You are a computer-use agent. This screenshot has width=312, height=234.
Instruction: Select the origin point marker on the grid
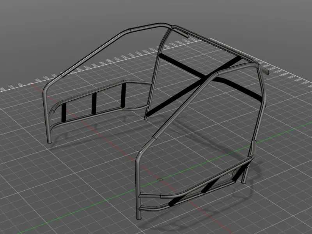[160, 180]
